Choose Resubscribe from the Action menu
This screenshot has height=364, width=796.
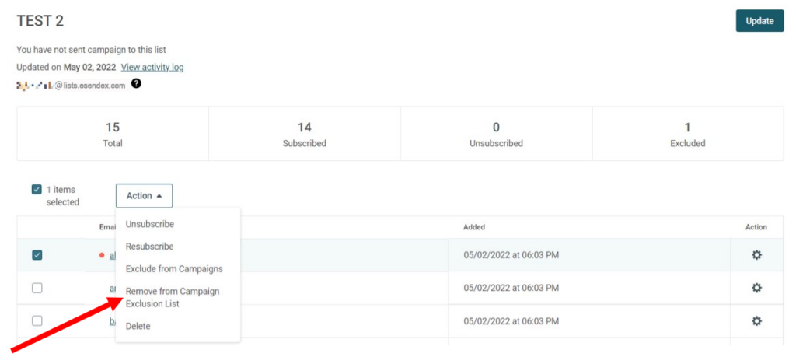(x=150, y=247)
